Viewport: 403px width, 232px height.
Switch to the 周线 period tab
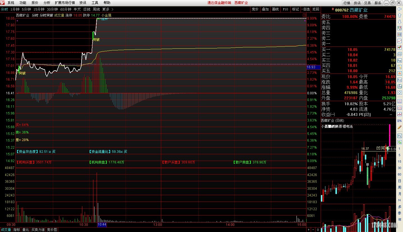click(96, 9)
